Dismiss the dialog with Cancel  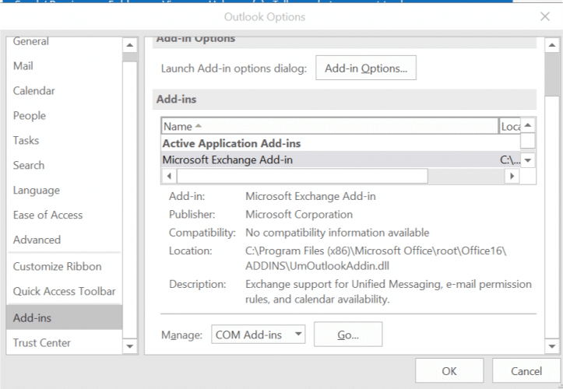(526, 370)
